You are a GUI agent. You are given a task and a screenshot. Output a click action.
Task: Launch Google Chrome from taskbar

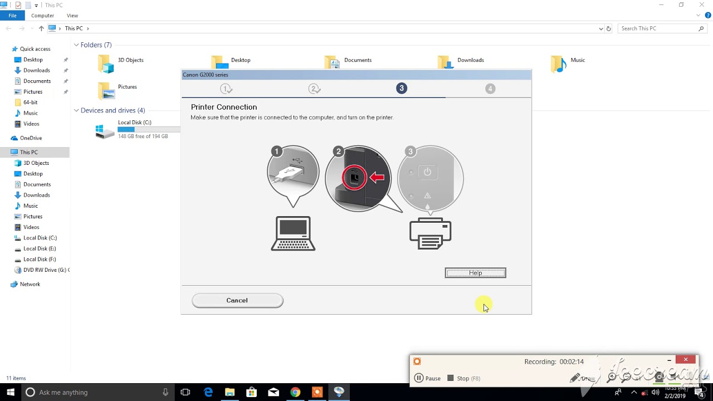tap(295, 392)
